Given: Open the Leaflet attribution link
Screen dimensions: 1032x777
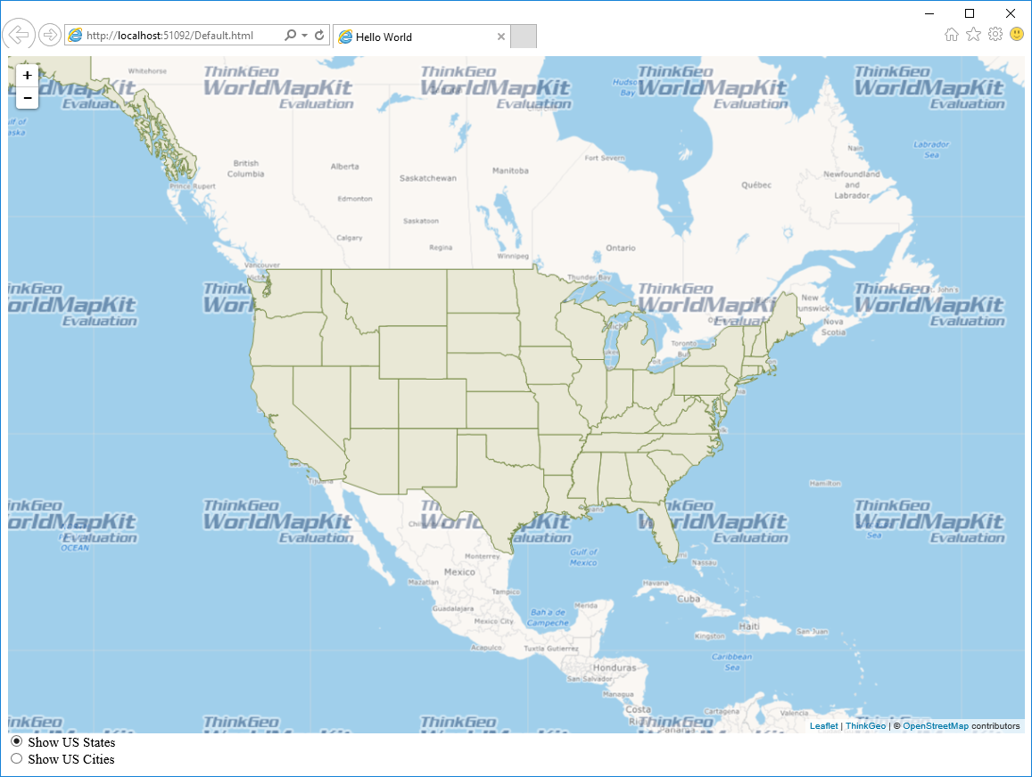Looking at the screenshot, I should coord(823,726).
